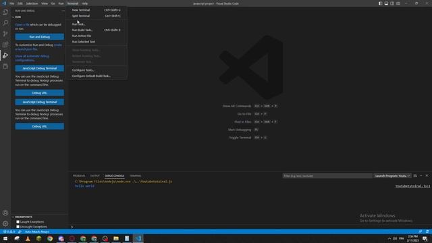Switch to the TERMINAL panel tab
The image size is (432, 243).
pyautogui.click(x=135, y=175)
